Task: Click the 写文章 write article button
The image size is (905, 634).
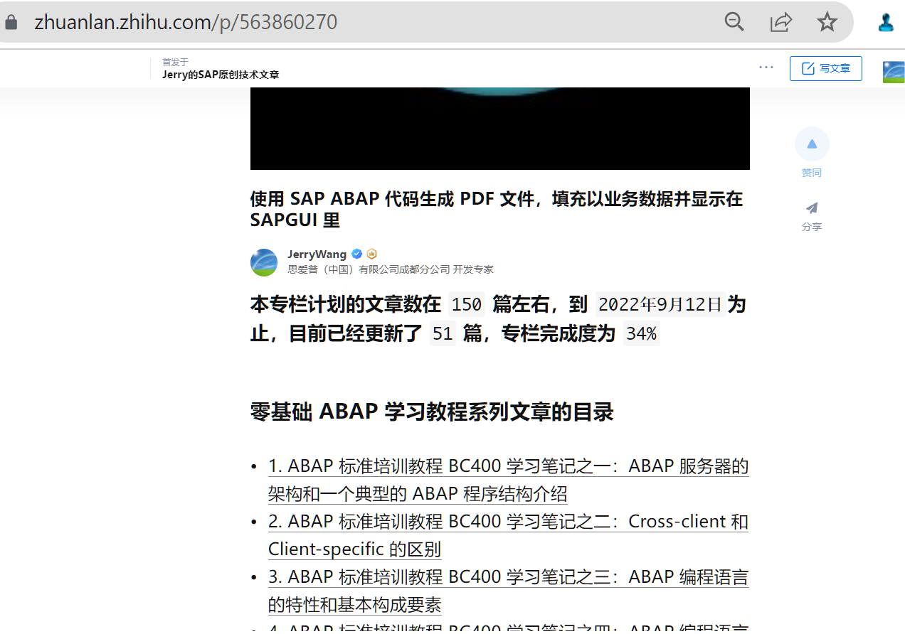Action: pos(825,68)
